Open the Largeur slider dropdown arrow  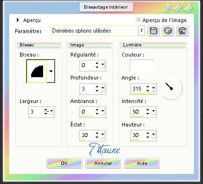51,111
